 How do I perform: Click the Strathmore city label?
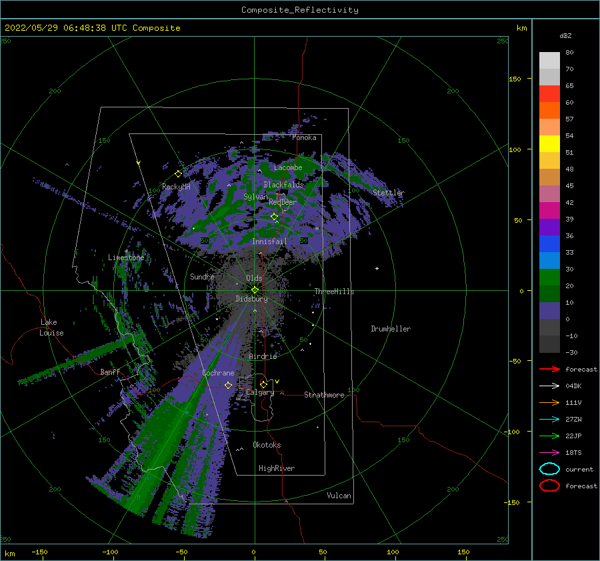tap(324, 395)
